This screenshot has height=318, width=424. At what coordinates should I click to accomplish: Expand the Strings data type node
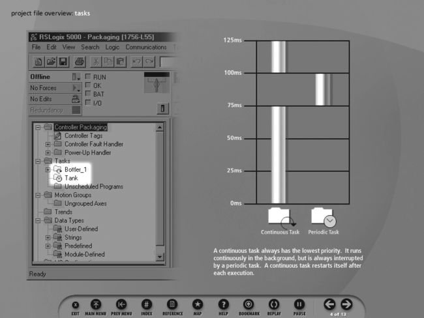coord(48,238)
